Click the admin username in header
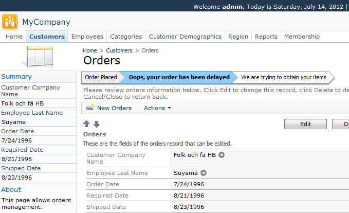Image resolution: width=349 pixels, height=213 pixels. 232,7
